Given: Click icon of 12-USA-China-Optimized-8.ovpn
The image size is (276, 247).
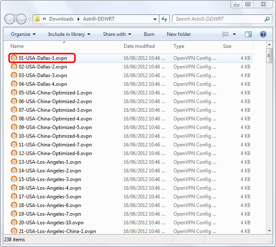Looking at the screenshot, I should click(14, 153).
